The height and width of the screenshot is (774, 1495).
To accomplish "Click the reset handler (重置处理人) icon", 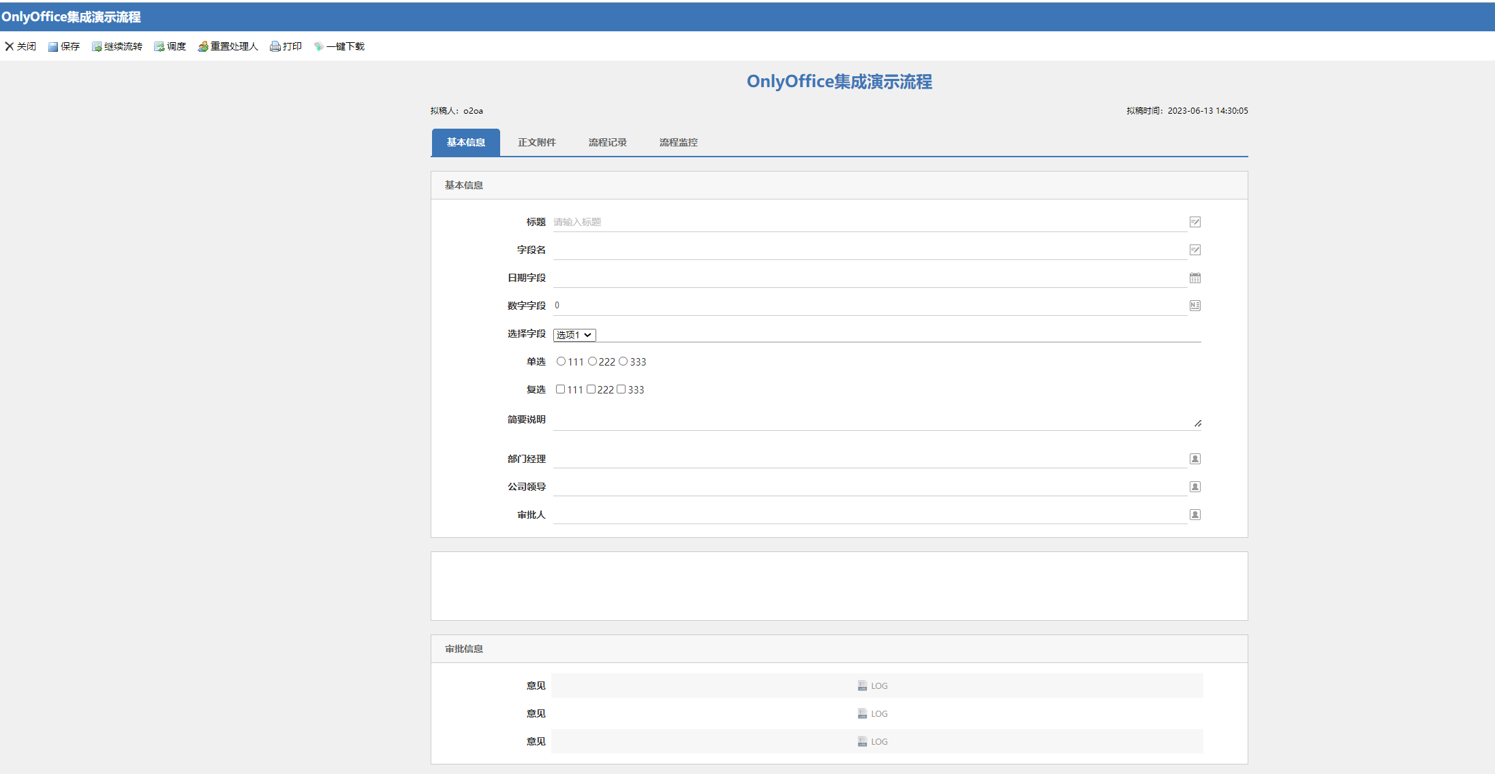I will 202,47.
